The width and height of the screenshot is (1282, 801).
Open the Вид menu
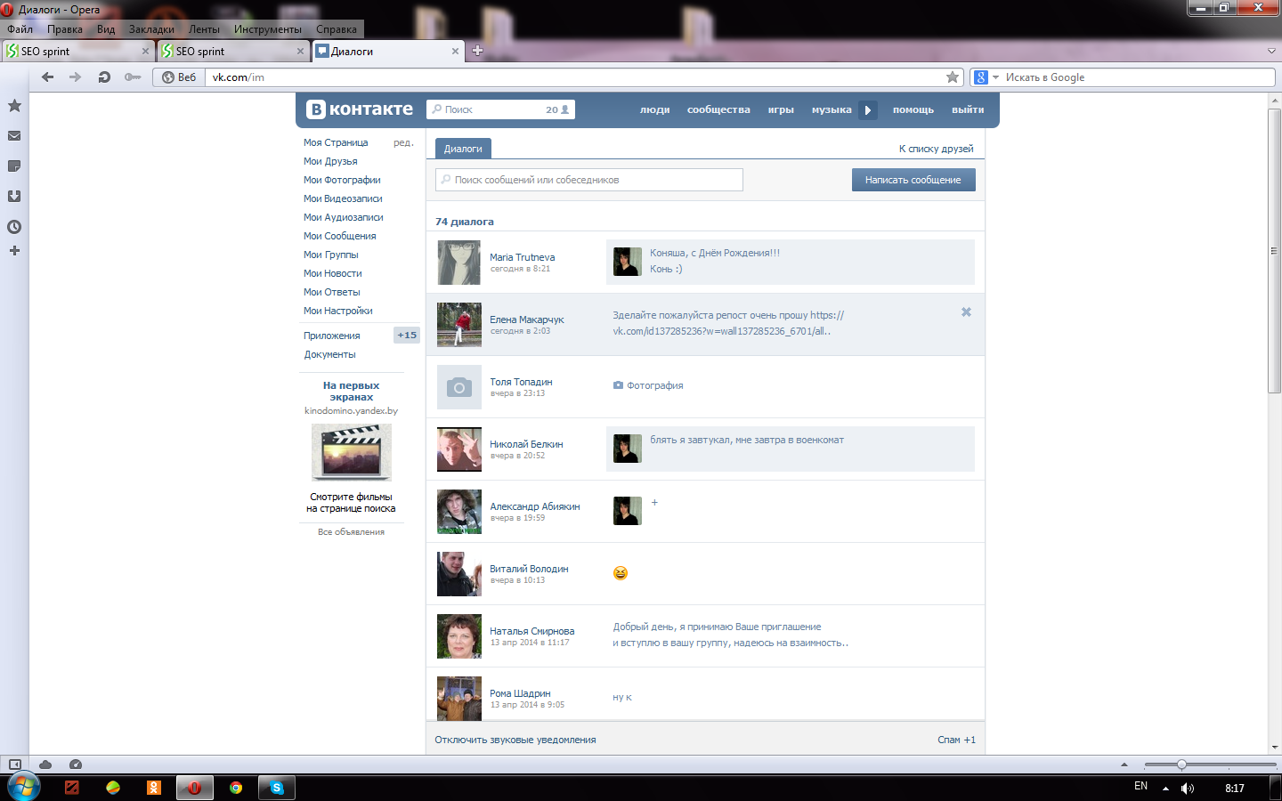click(x=106, y=29)
